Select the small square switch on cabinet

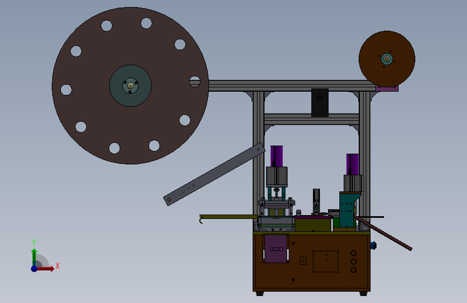click(303, 260)
